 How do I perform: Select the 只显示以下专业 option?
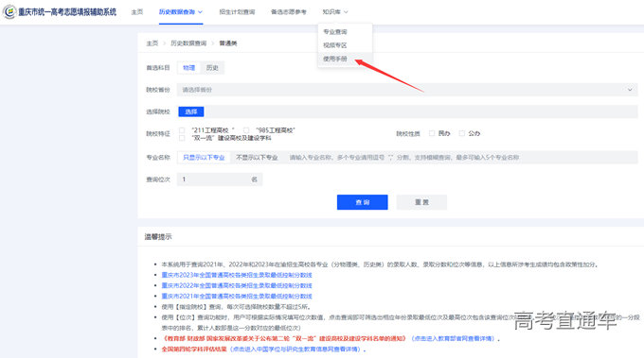[204, 158]
